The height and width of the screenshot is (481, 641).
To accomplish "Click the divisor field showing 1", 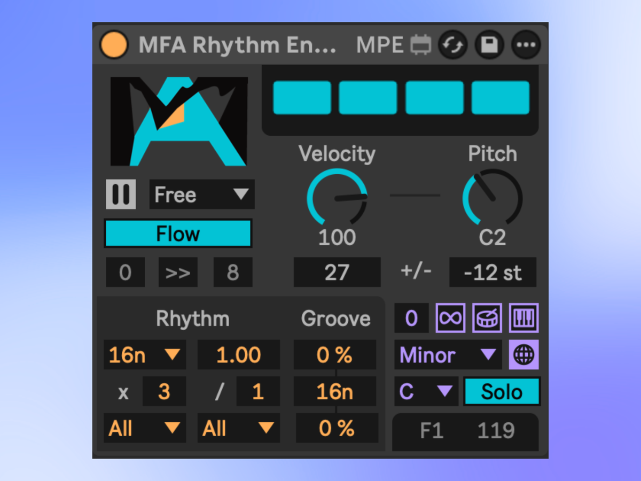I will click(258, 392).
